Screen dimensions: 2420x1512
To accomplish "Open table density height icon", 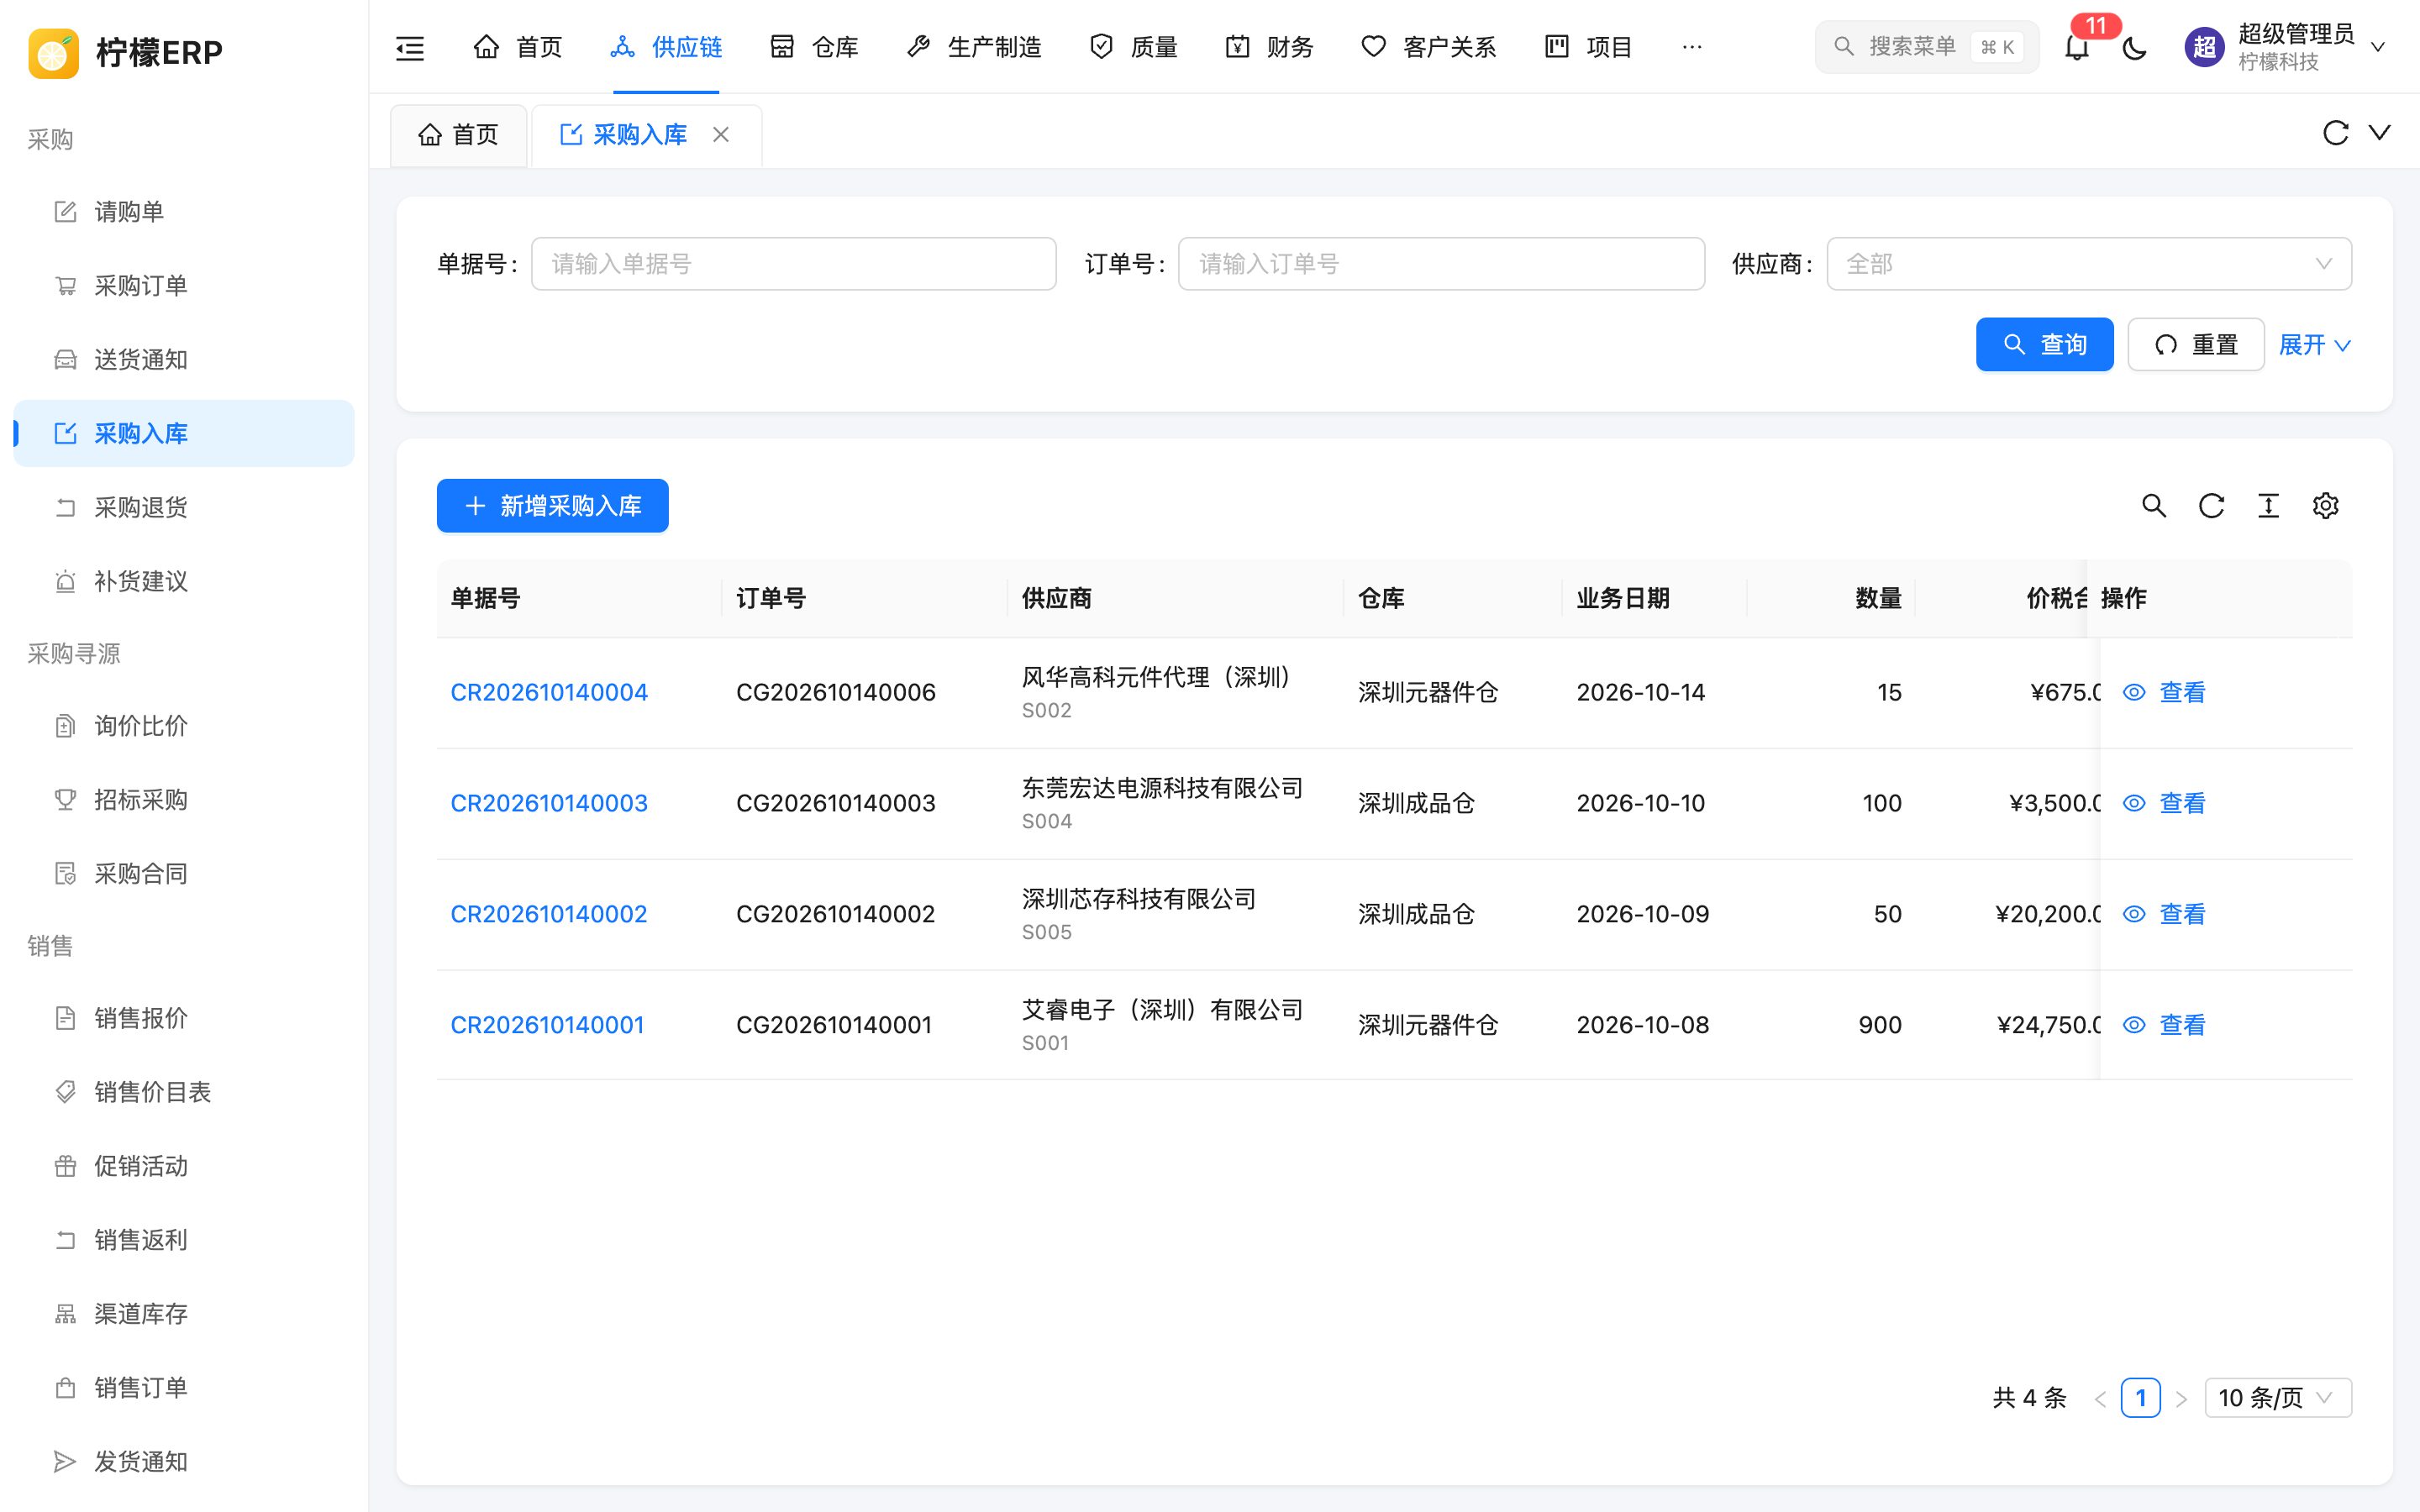I will [2268, 506].
